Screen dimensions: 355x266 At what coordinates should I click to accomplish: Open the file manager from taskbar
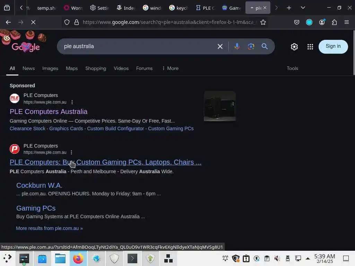pyautogui.click(x=60, y=258)
